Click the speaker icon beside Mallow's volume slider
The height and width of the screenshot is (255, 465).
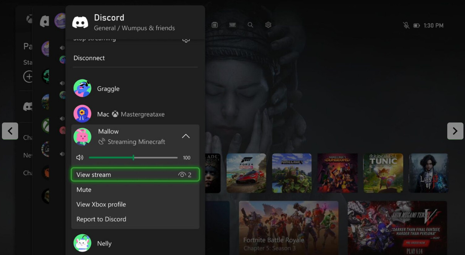pyautogui.click(x=80, y=158)
